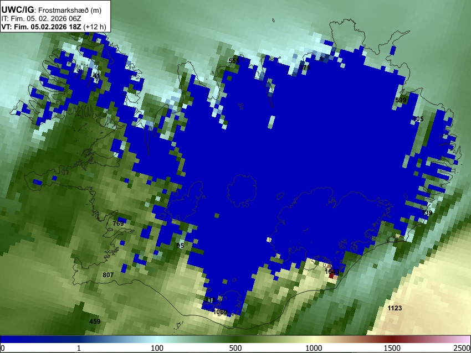Image resolution: width=471 pixels, height=353 pixels.
Task: Click the 1000 tick label on the colorbar
Action: 314,348
